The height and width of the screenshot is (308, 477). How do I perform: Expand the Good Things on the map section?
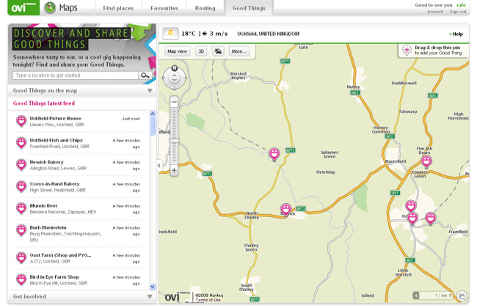pyautogui.click(x=82, y=91)
